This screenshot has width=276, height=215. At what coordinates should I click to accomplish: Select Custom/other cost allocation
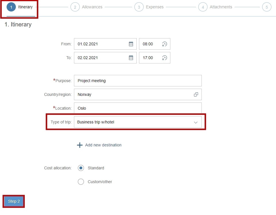[81, 182]
